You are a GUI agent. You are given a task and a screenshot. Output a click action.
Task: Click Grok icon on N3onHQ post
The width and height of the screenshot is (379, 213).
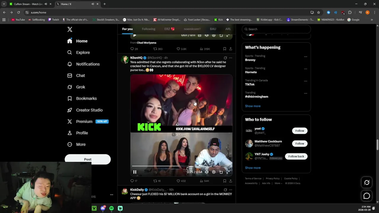click(x=225, y=58)
